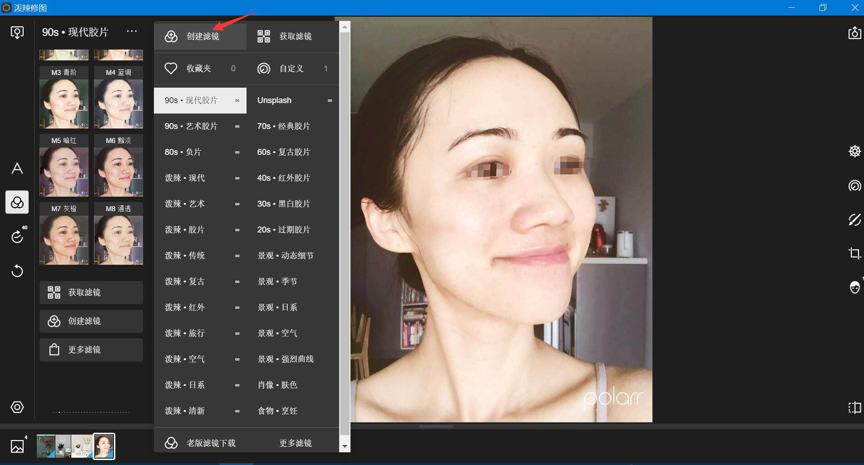
Task: Apply the M5 暗红 filter thumbnail
Action: tap(64, 166)
